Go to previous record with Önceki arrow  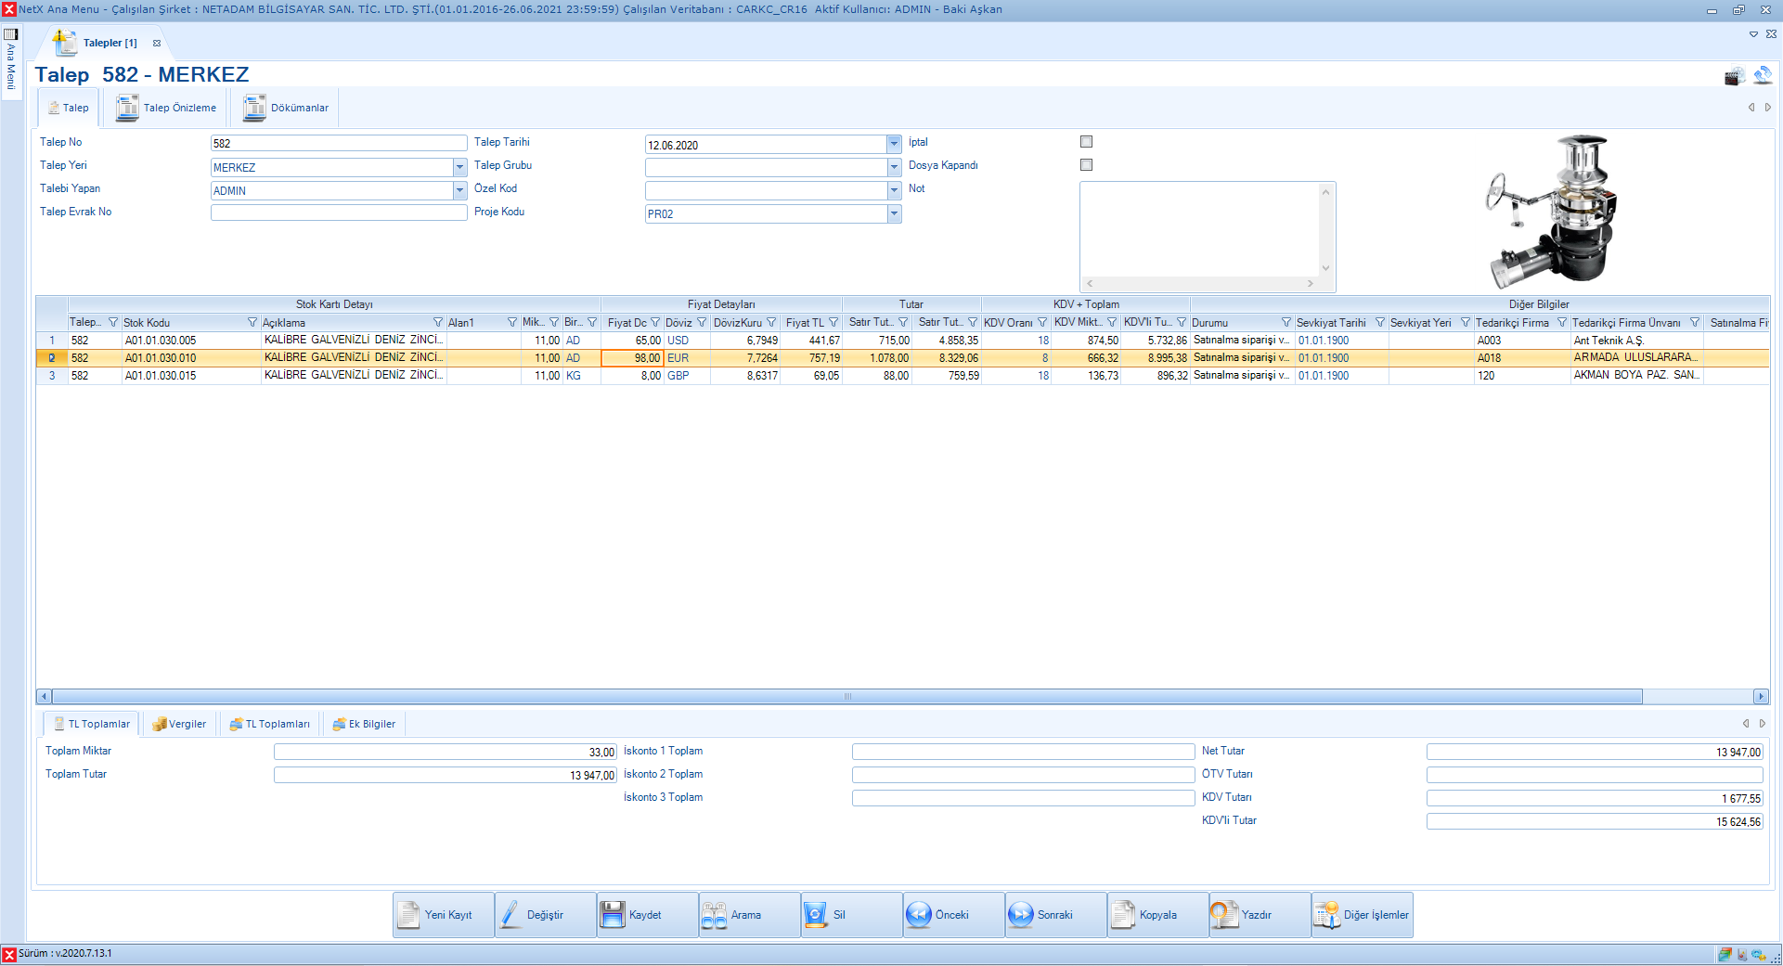(x=919, y=915)
